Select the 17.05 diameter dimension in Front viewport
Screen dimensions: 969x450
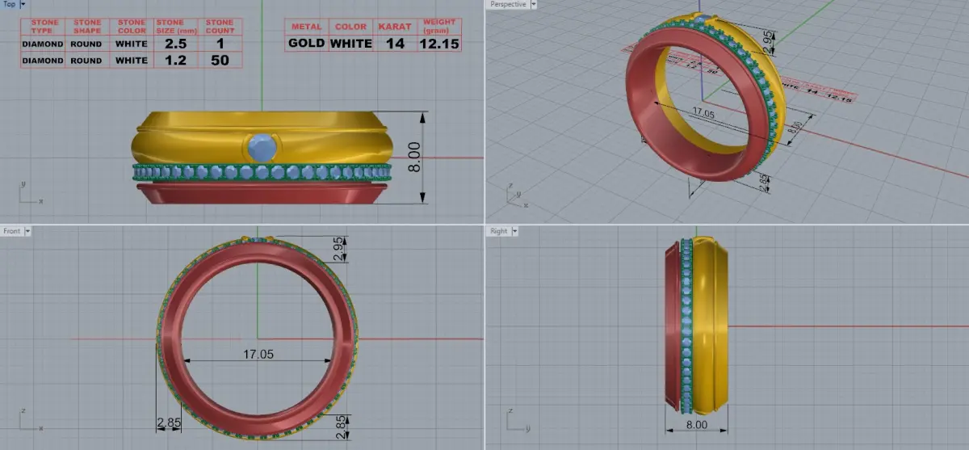pos(258,353)
